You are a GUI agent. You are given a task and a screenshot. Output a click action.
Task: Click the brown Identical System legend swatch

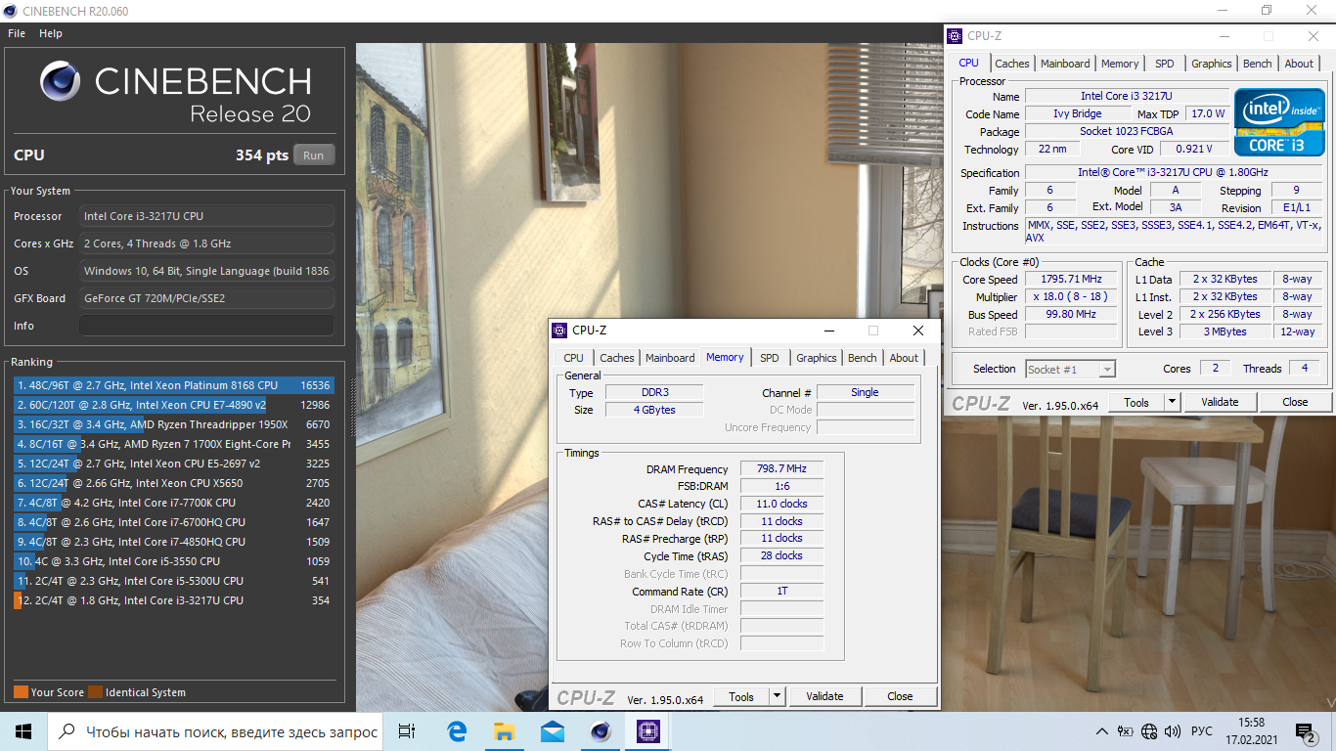(x=95, y=692)
